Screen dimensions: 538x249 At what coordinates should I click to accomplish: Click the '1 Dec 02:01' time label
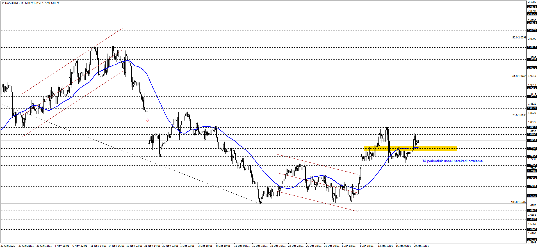[x=187, y=246]
